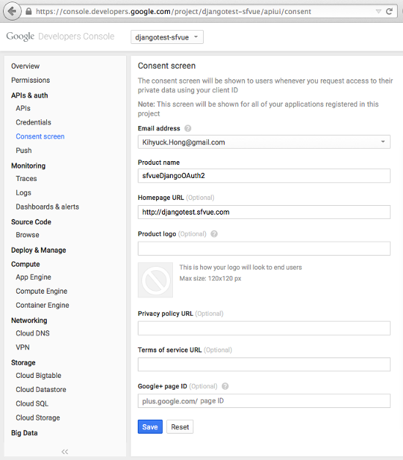The image size is (403, 460).
Task: Expand the Big Data section
Action: tap(24, 434)
